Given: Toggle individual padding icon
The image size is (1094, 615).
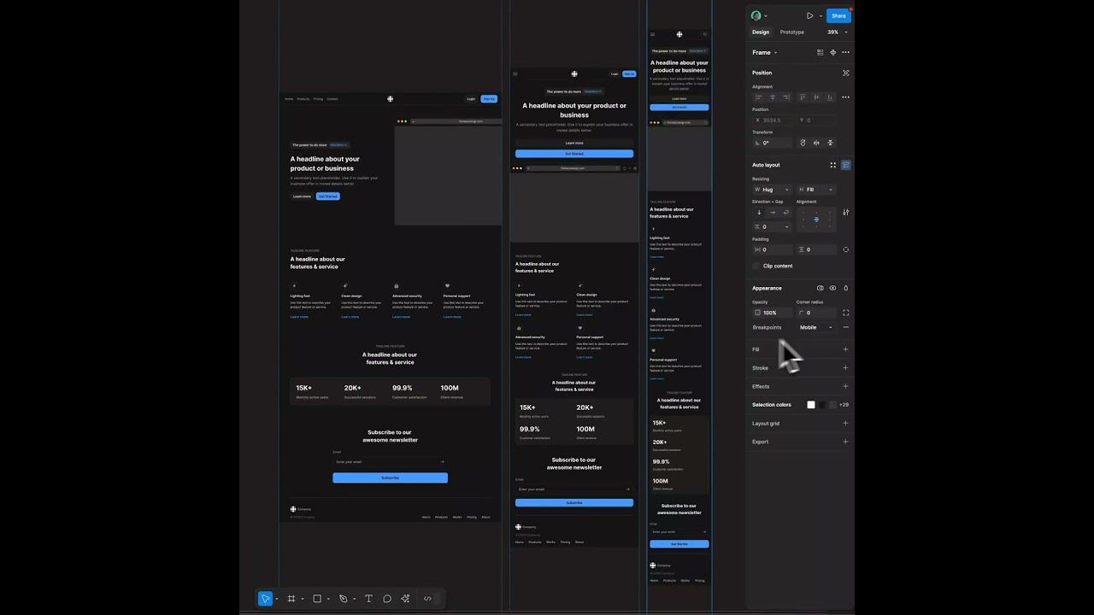Looking at the screenshot, I should coord(845,249).
